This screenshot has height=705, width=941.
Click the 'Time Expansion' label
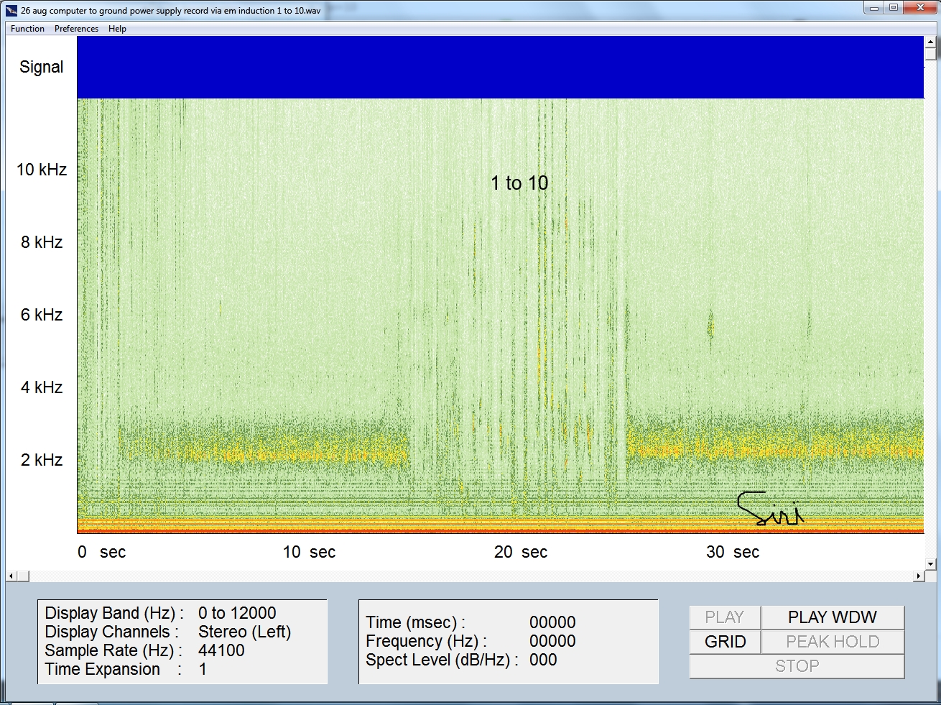click(x=103, y=669)
